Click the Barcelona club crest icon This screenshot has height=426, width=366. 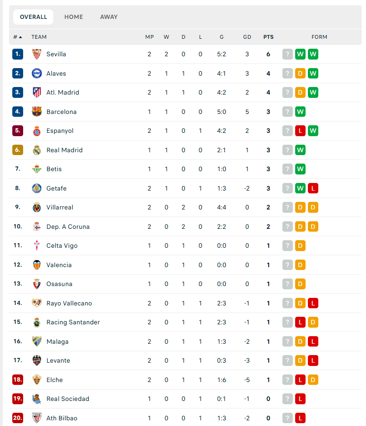pyautogui.click(x=37, y=112)
